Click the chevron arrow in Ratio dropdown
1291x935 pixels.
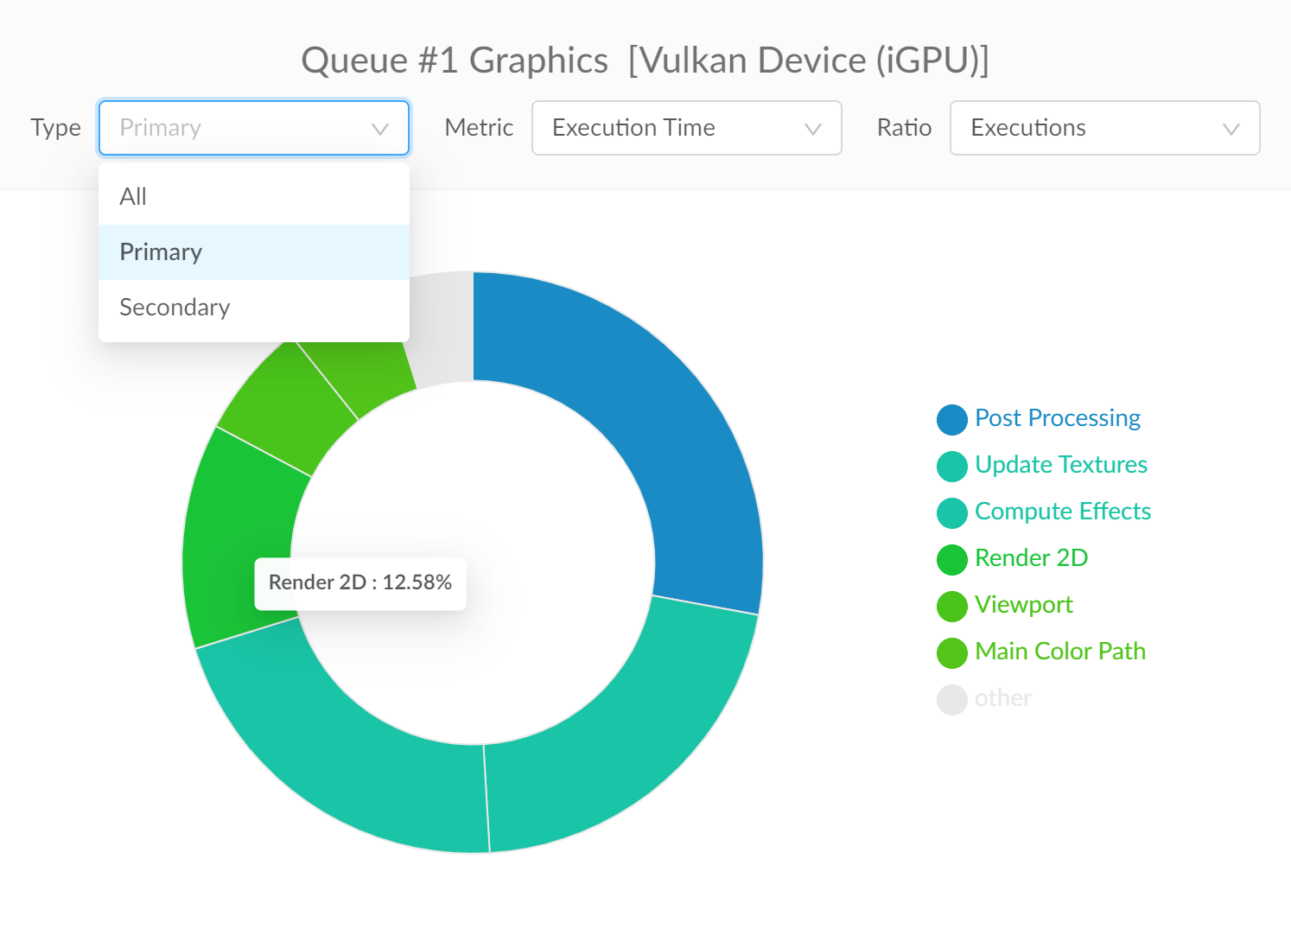coord(1231,129)
